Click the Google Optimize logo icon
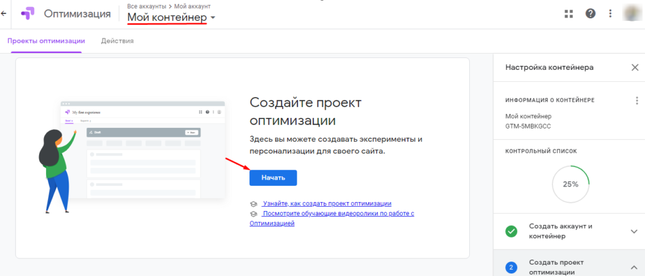Viewport: 645px width, 276px height. (x=27, y=14)
